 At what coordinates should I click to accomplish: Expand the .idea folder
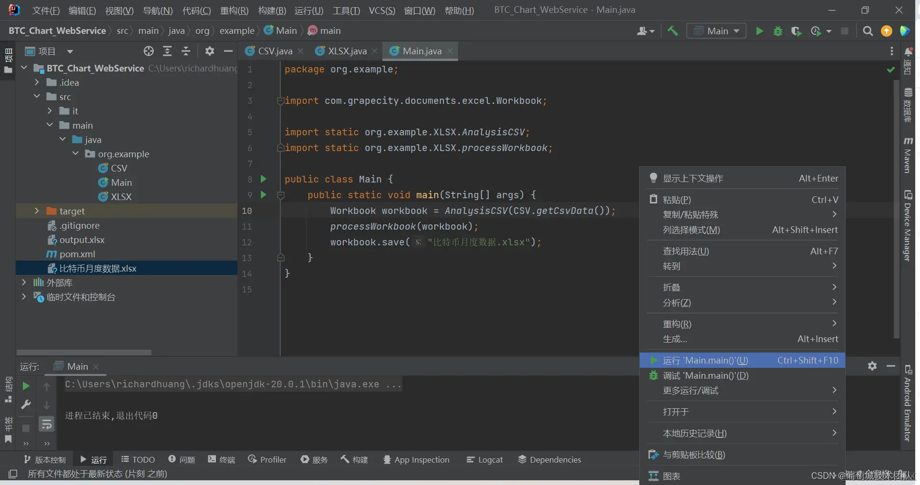(x=37, y=82)
